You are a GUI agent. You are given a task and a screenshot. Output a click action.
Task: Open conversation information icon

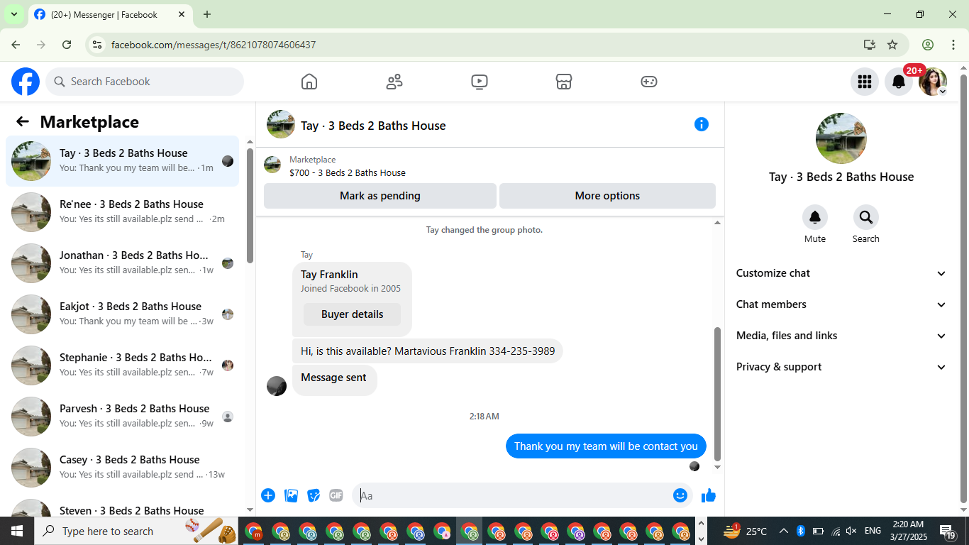702,124
